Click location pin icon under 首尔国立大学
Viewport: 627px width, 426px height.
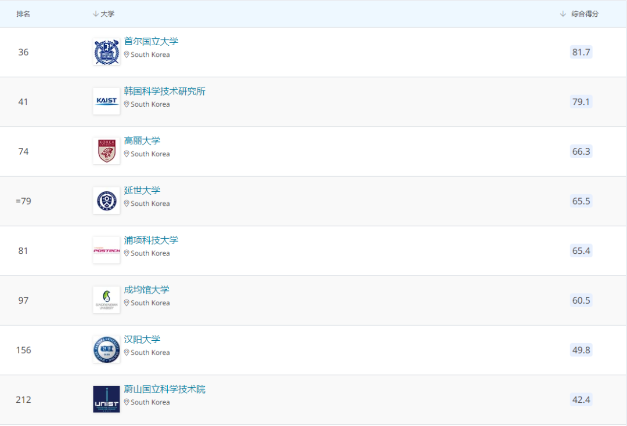point(127,54)
